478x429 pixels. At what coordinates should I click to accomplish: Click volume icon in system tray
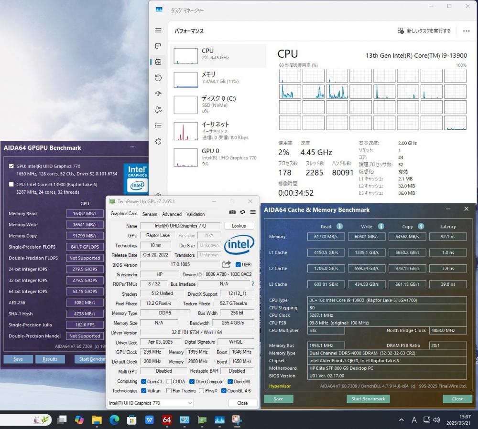(436, 420)
